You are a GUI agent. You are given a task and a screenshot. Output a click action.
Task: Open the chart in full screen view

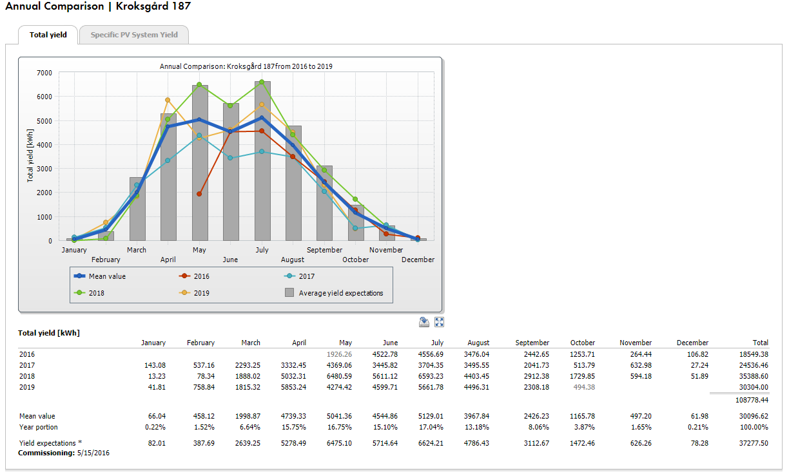click(440, 323)
